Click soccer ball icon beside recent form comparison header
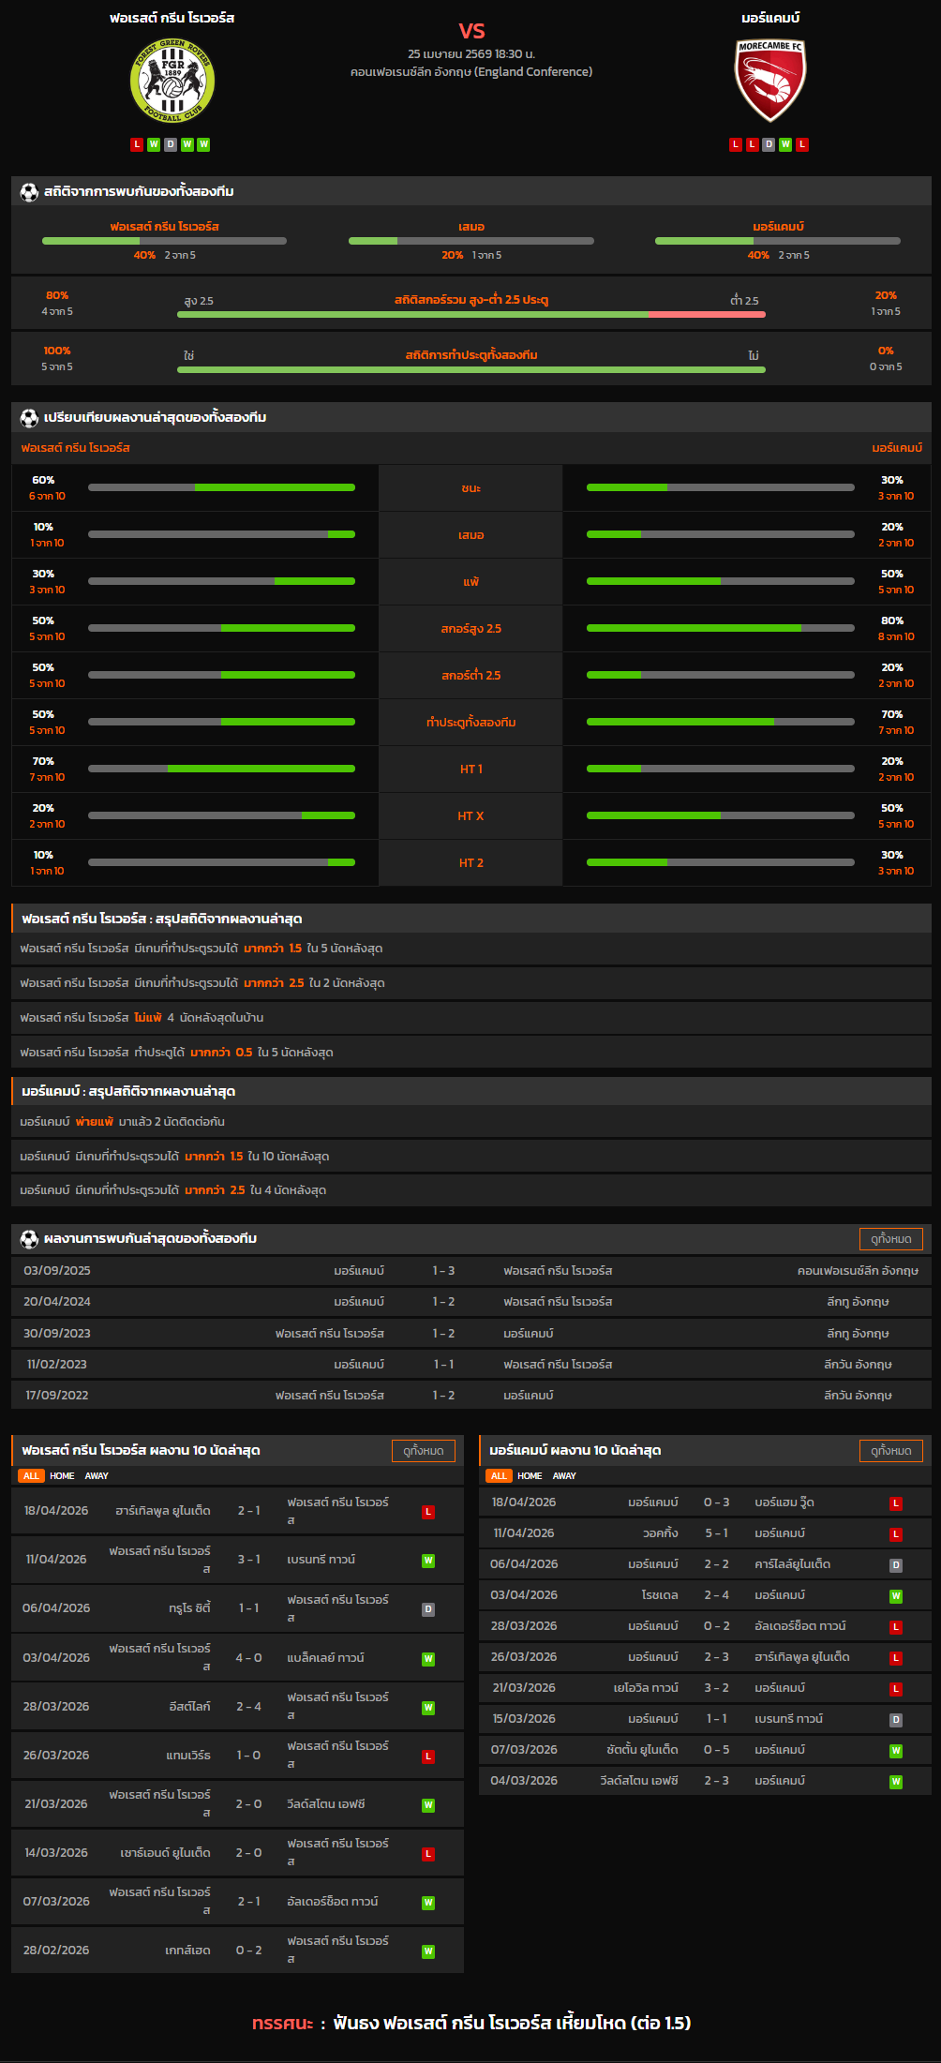The height and width of the screenshot is (2063, 941). tap(29, 418)
